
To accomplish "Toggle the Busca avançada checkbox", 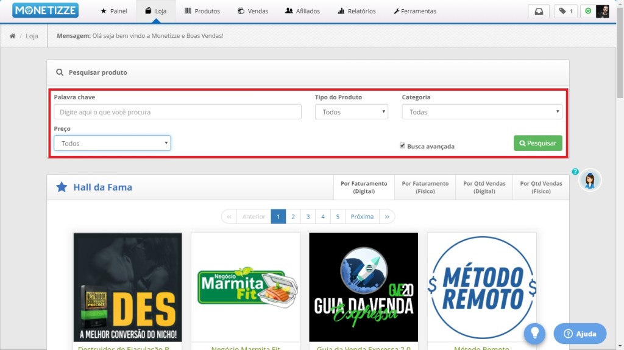I will (x=402, y=146).
